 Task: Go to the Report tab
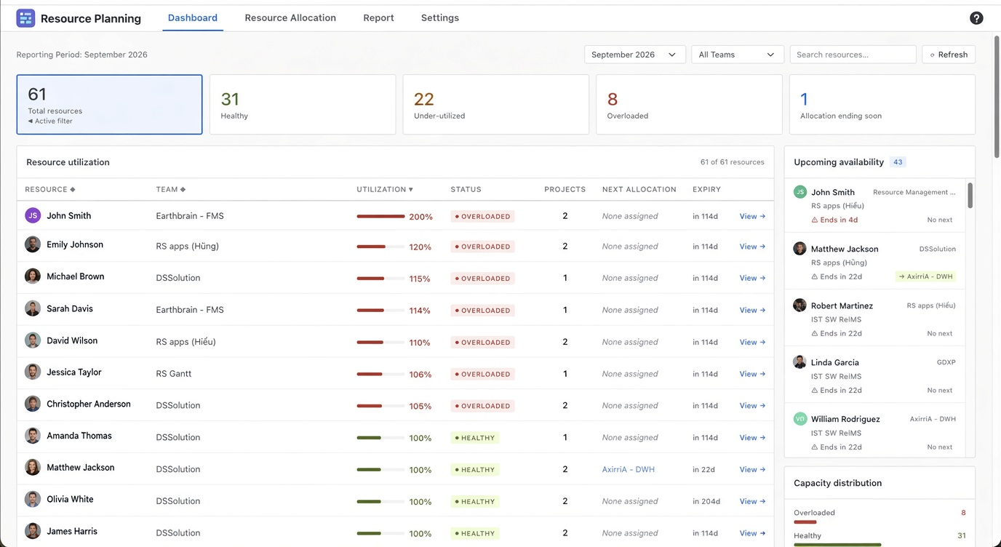point(378,17)
